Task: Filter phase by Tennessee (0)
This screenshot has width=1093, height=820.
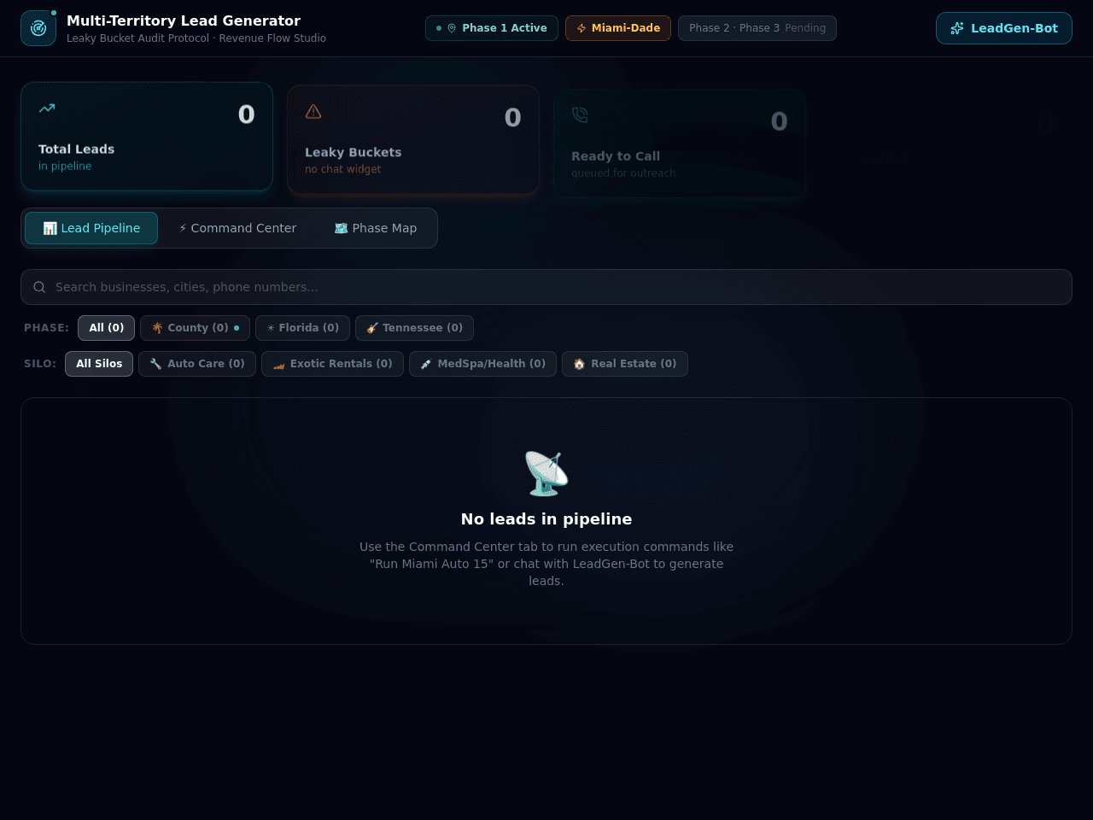Action: [414, 328]
